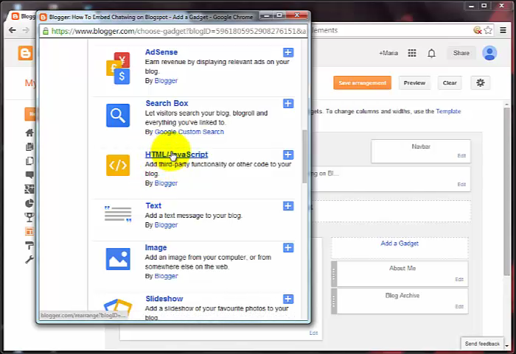The width and height of the screenshot is (516, 354).
Task: Open Pages icon in Blogger sidebar
Action: coord(29,160)
